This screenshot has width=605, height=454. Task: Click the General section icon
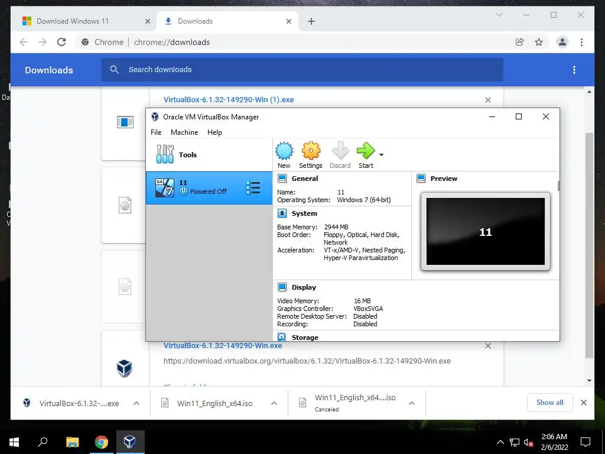[x=282, y=179]
